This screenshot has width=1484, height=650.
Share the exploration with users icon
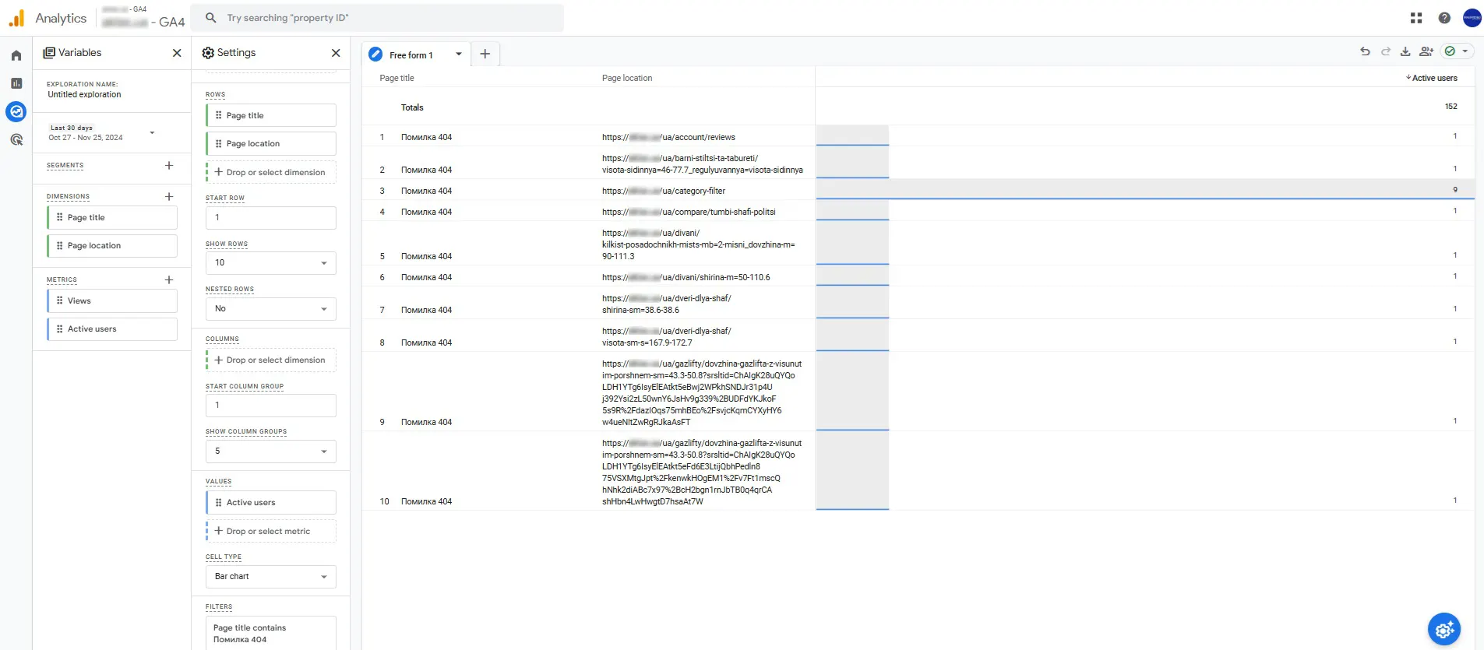(x=1426, y=51)
